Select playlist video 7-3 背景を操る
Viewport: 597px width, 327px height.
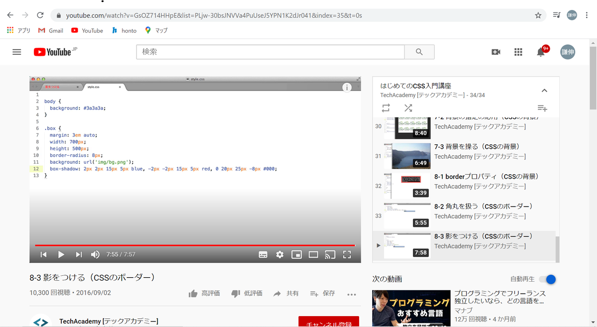(477, 146)
